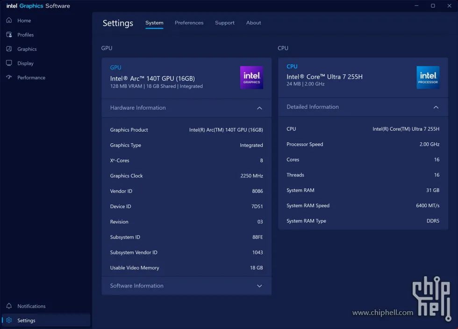This screenshot has width=458, height=329.
Task: Open the Preferences tab
Action: click(x=189, y=23)
